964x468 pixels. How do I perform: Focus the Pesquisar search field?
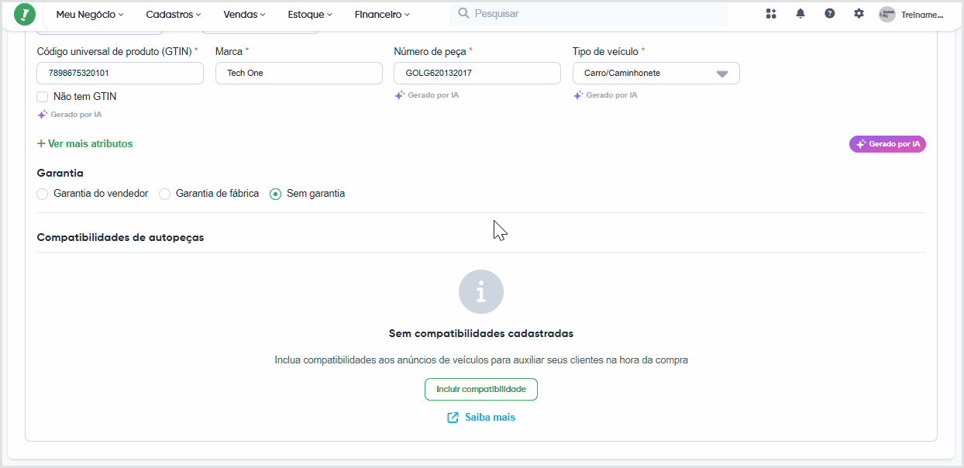589,14
